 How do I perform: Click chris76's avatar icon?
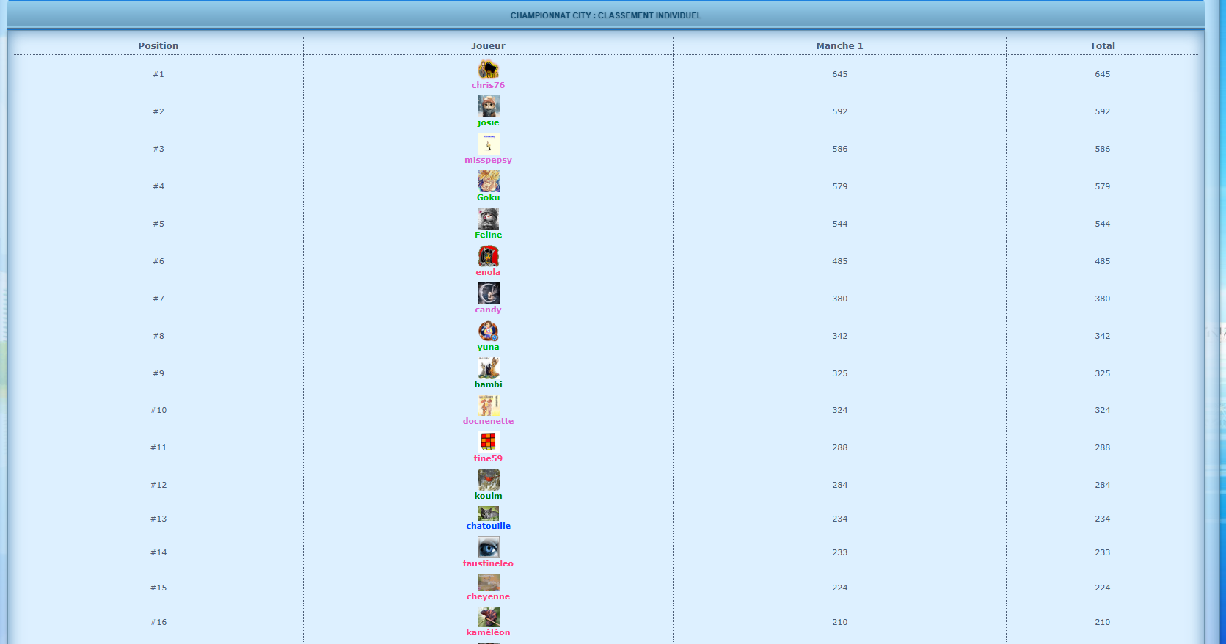coord(488,70)
